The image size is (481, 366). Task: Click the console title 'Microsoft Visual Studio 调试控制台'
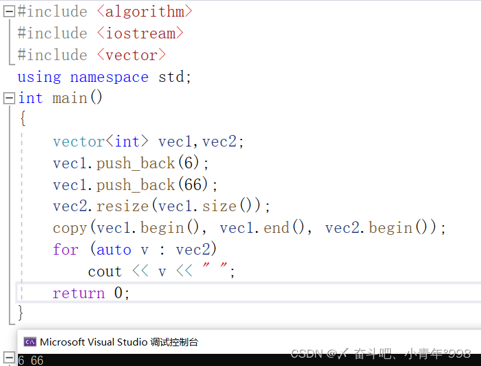tap(119, 342)
